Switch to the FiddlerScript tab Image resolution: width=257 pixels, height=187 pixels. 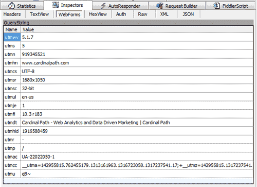[x=231, y=6]
